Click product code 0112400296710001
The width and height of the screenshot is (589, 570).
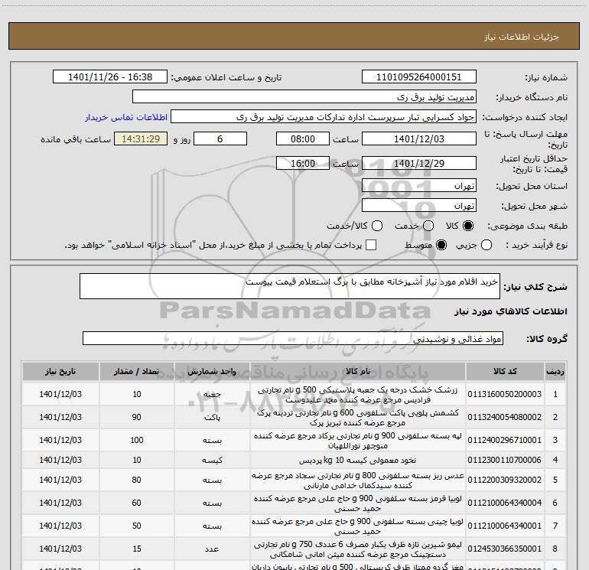coord(505,440)
